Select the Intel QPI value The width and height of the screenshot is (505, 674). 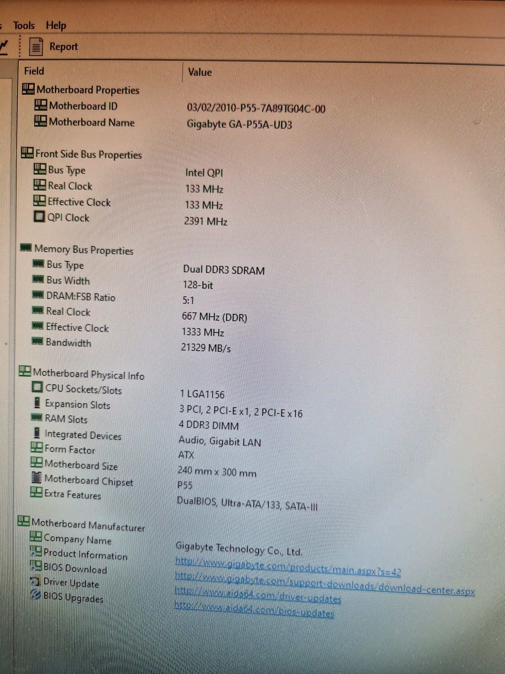pyautogui.click(x=204, y=173)
